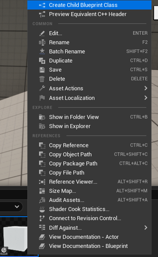
Task: Open Asset Localization menu entry
Action: (89, 98)
